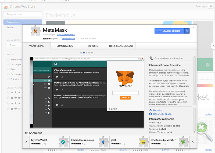Open the Cryptonite by MetaCert card
Image resolution: width=215 pixels, height=153 pixels.
pyautogui.click(x=170, y=142)
